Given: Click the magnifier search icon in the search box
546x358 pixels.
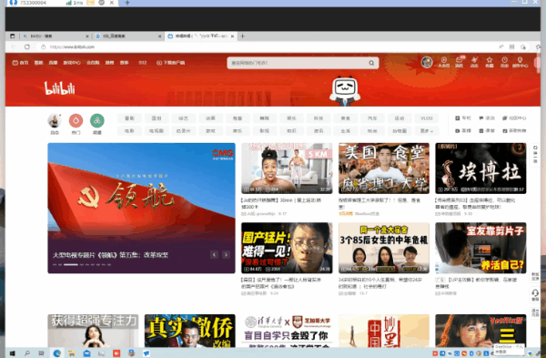Looking at the screenshot, I should tap(371, 63).
